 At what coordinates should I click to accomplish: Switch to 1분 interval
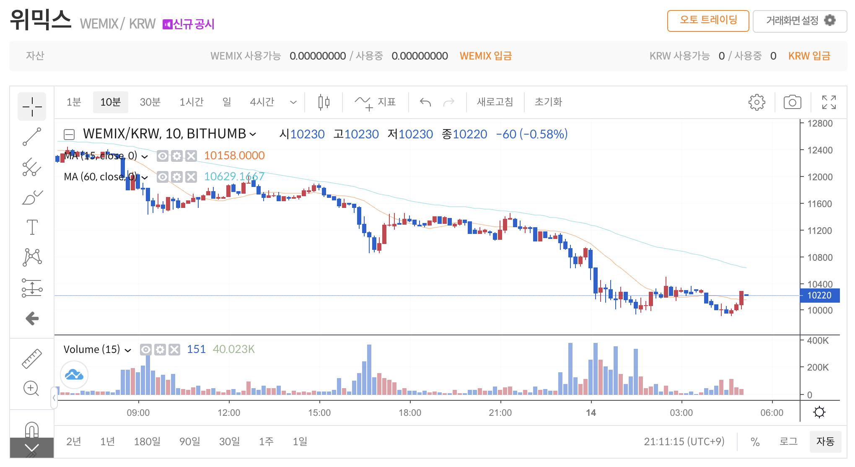click(74, 102)
